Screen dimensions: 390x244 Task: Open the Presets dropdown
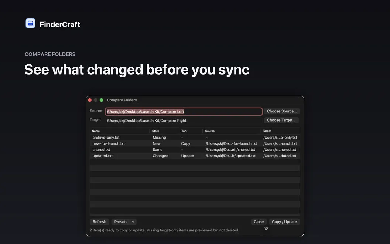pos(124,221)
